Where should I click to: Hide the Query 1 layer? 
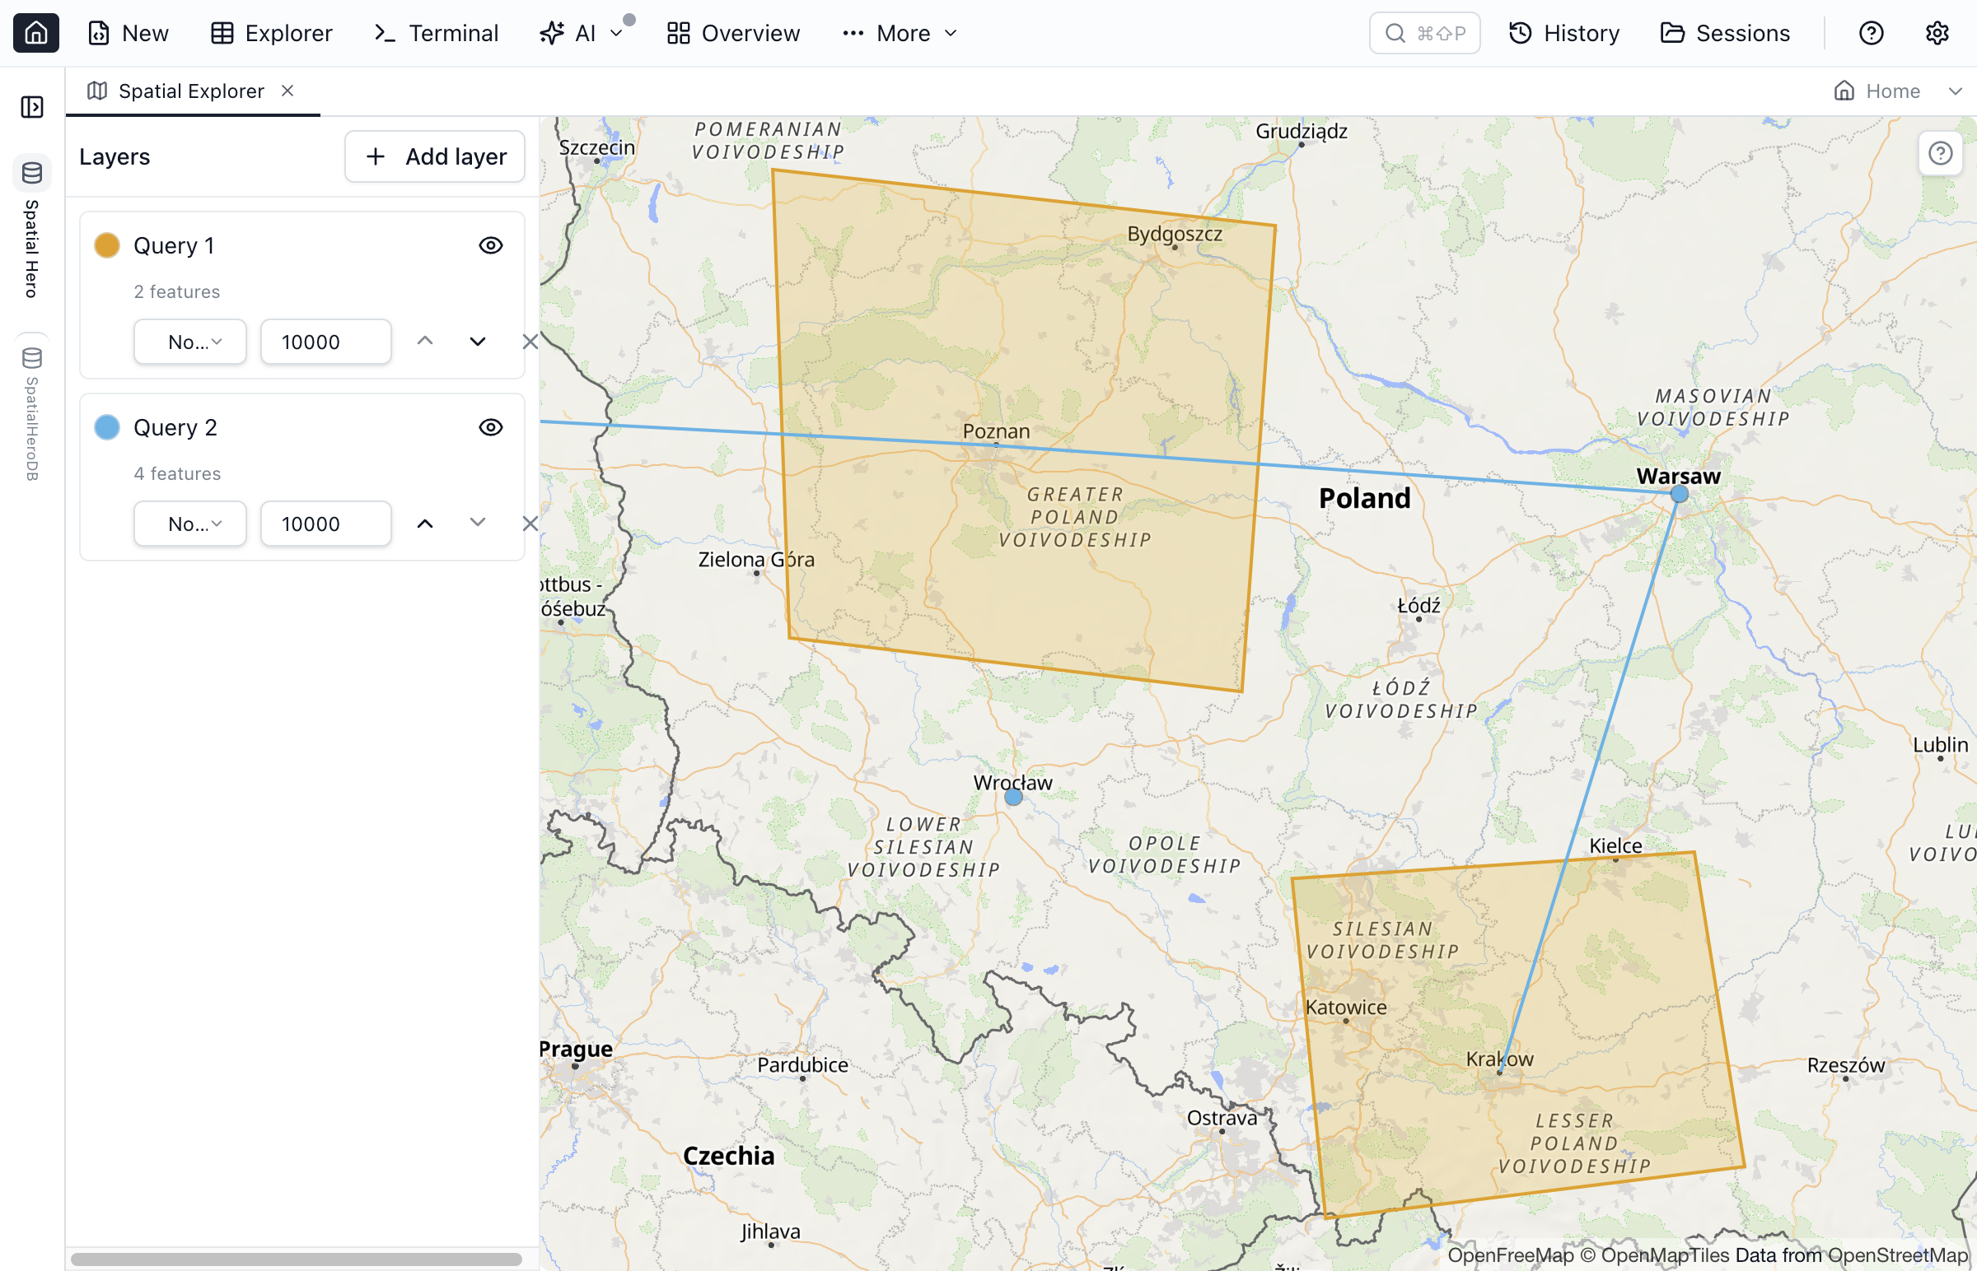[490, 245]
